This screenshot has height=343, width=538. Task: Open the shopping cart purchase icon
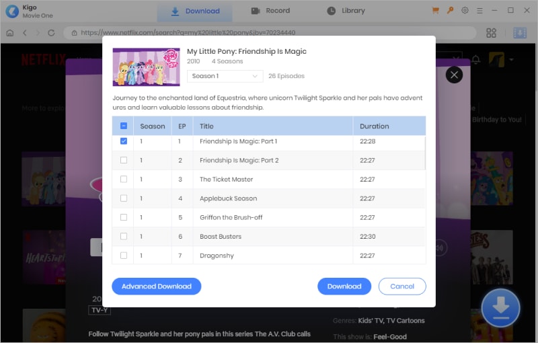coord(435,11)
